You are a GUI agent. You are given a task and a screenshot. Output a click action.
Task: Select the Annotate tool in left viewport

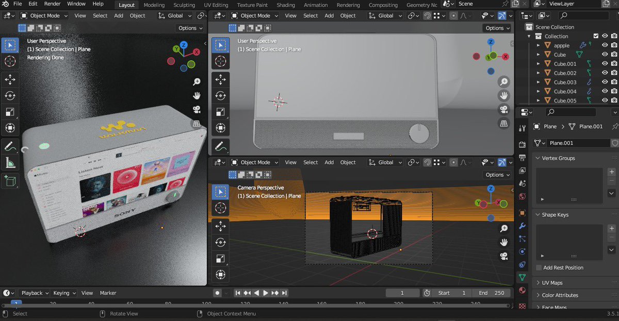[x=10, y=147]
